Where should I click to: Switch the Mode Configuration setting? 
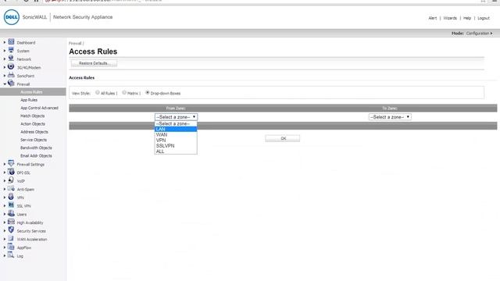pos(479,33)
